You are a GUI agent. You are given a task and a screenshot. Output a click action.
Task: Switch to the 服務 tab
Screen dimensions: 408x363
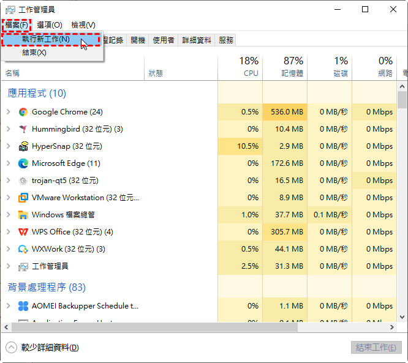click(x=226, y=40)
